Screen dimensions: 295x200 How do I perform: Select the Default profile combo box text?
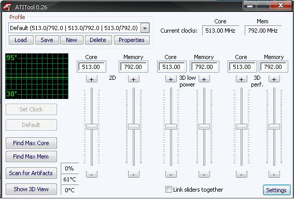click(x=74, y=28)
